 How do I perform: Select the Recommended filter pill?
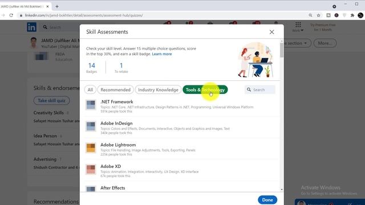(115, 90)
